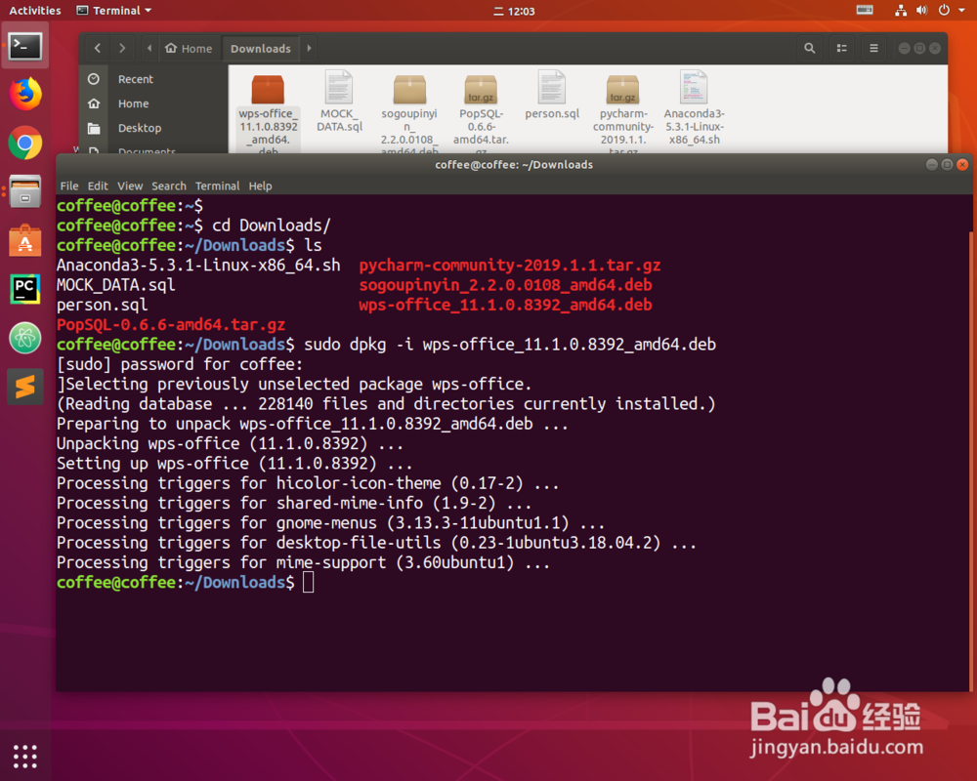Click Anaconda3-5.3.1-Linux-x86_64.sh in ls output
Viewport: 977px width, 781px height.
[x=198, y=266]
